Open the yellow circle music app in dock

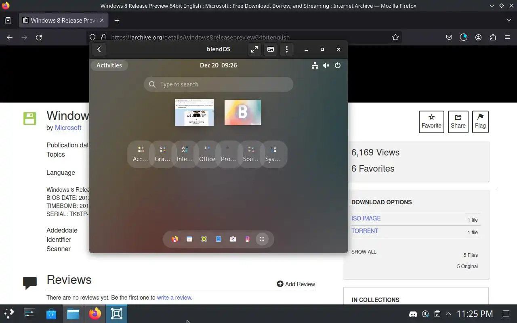point(204,239)
